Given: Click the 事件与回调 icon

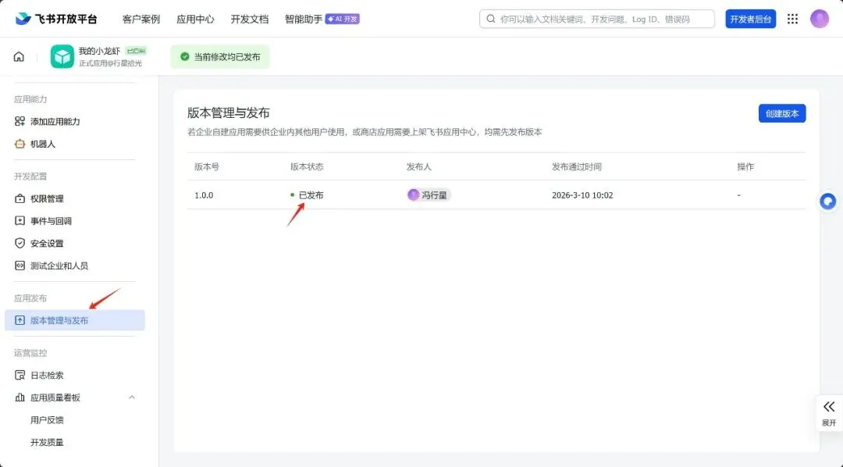Looking at the screenshot, I should (x=20, y=221).
